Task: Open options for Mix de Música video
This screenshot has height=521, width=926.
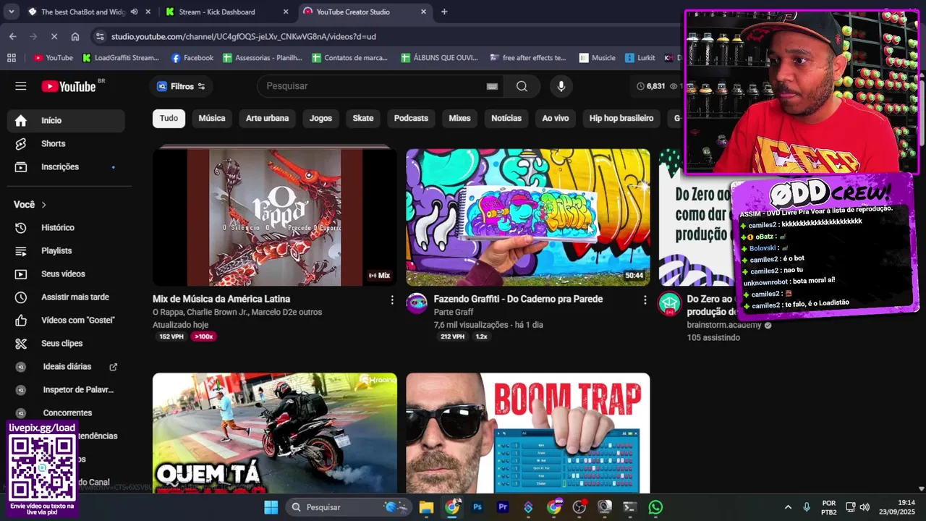Action: pos(392,300)
